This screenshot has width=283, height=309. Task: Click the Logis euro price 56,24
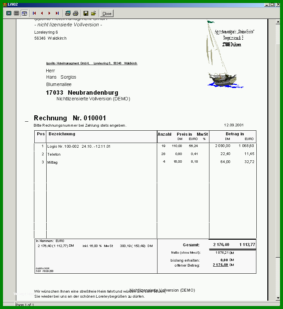193,146
